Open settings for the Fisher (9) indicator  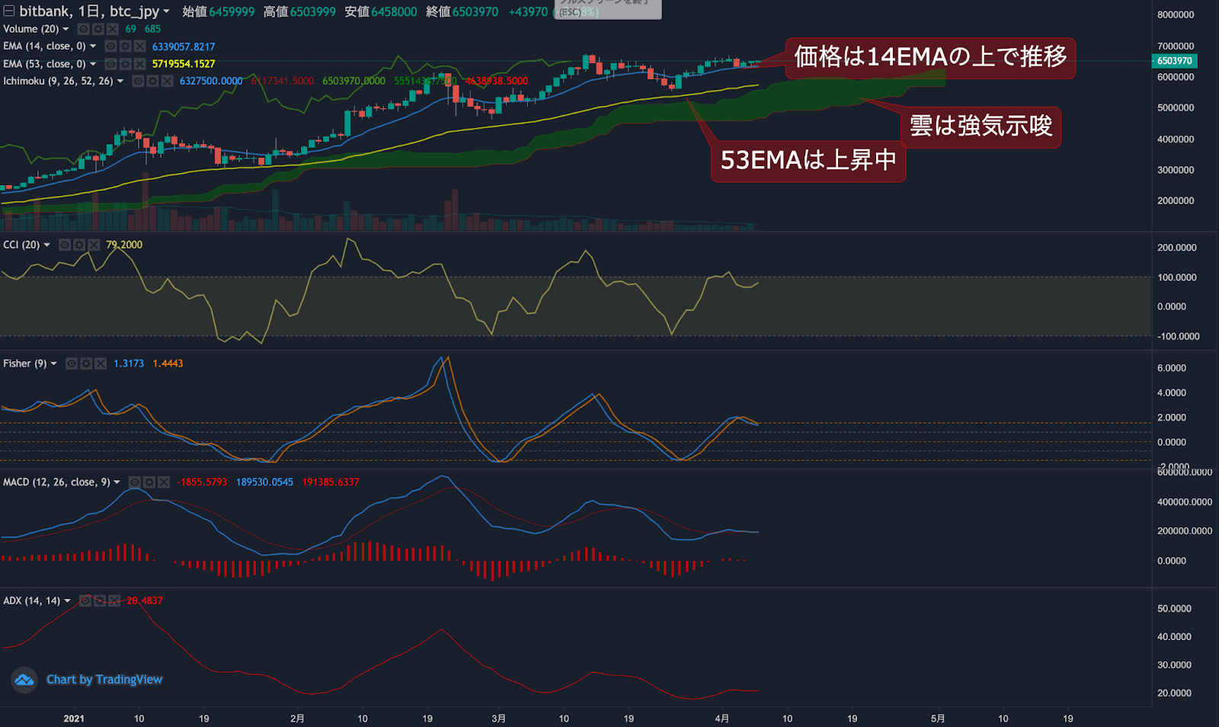point(86,363)
